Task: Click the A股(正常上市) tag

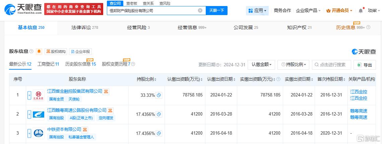Action: click(x=81, y=118)
